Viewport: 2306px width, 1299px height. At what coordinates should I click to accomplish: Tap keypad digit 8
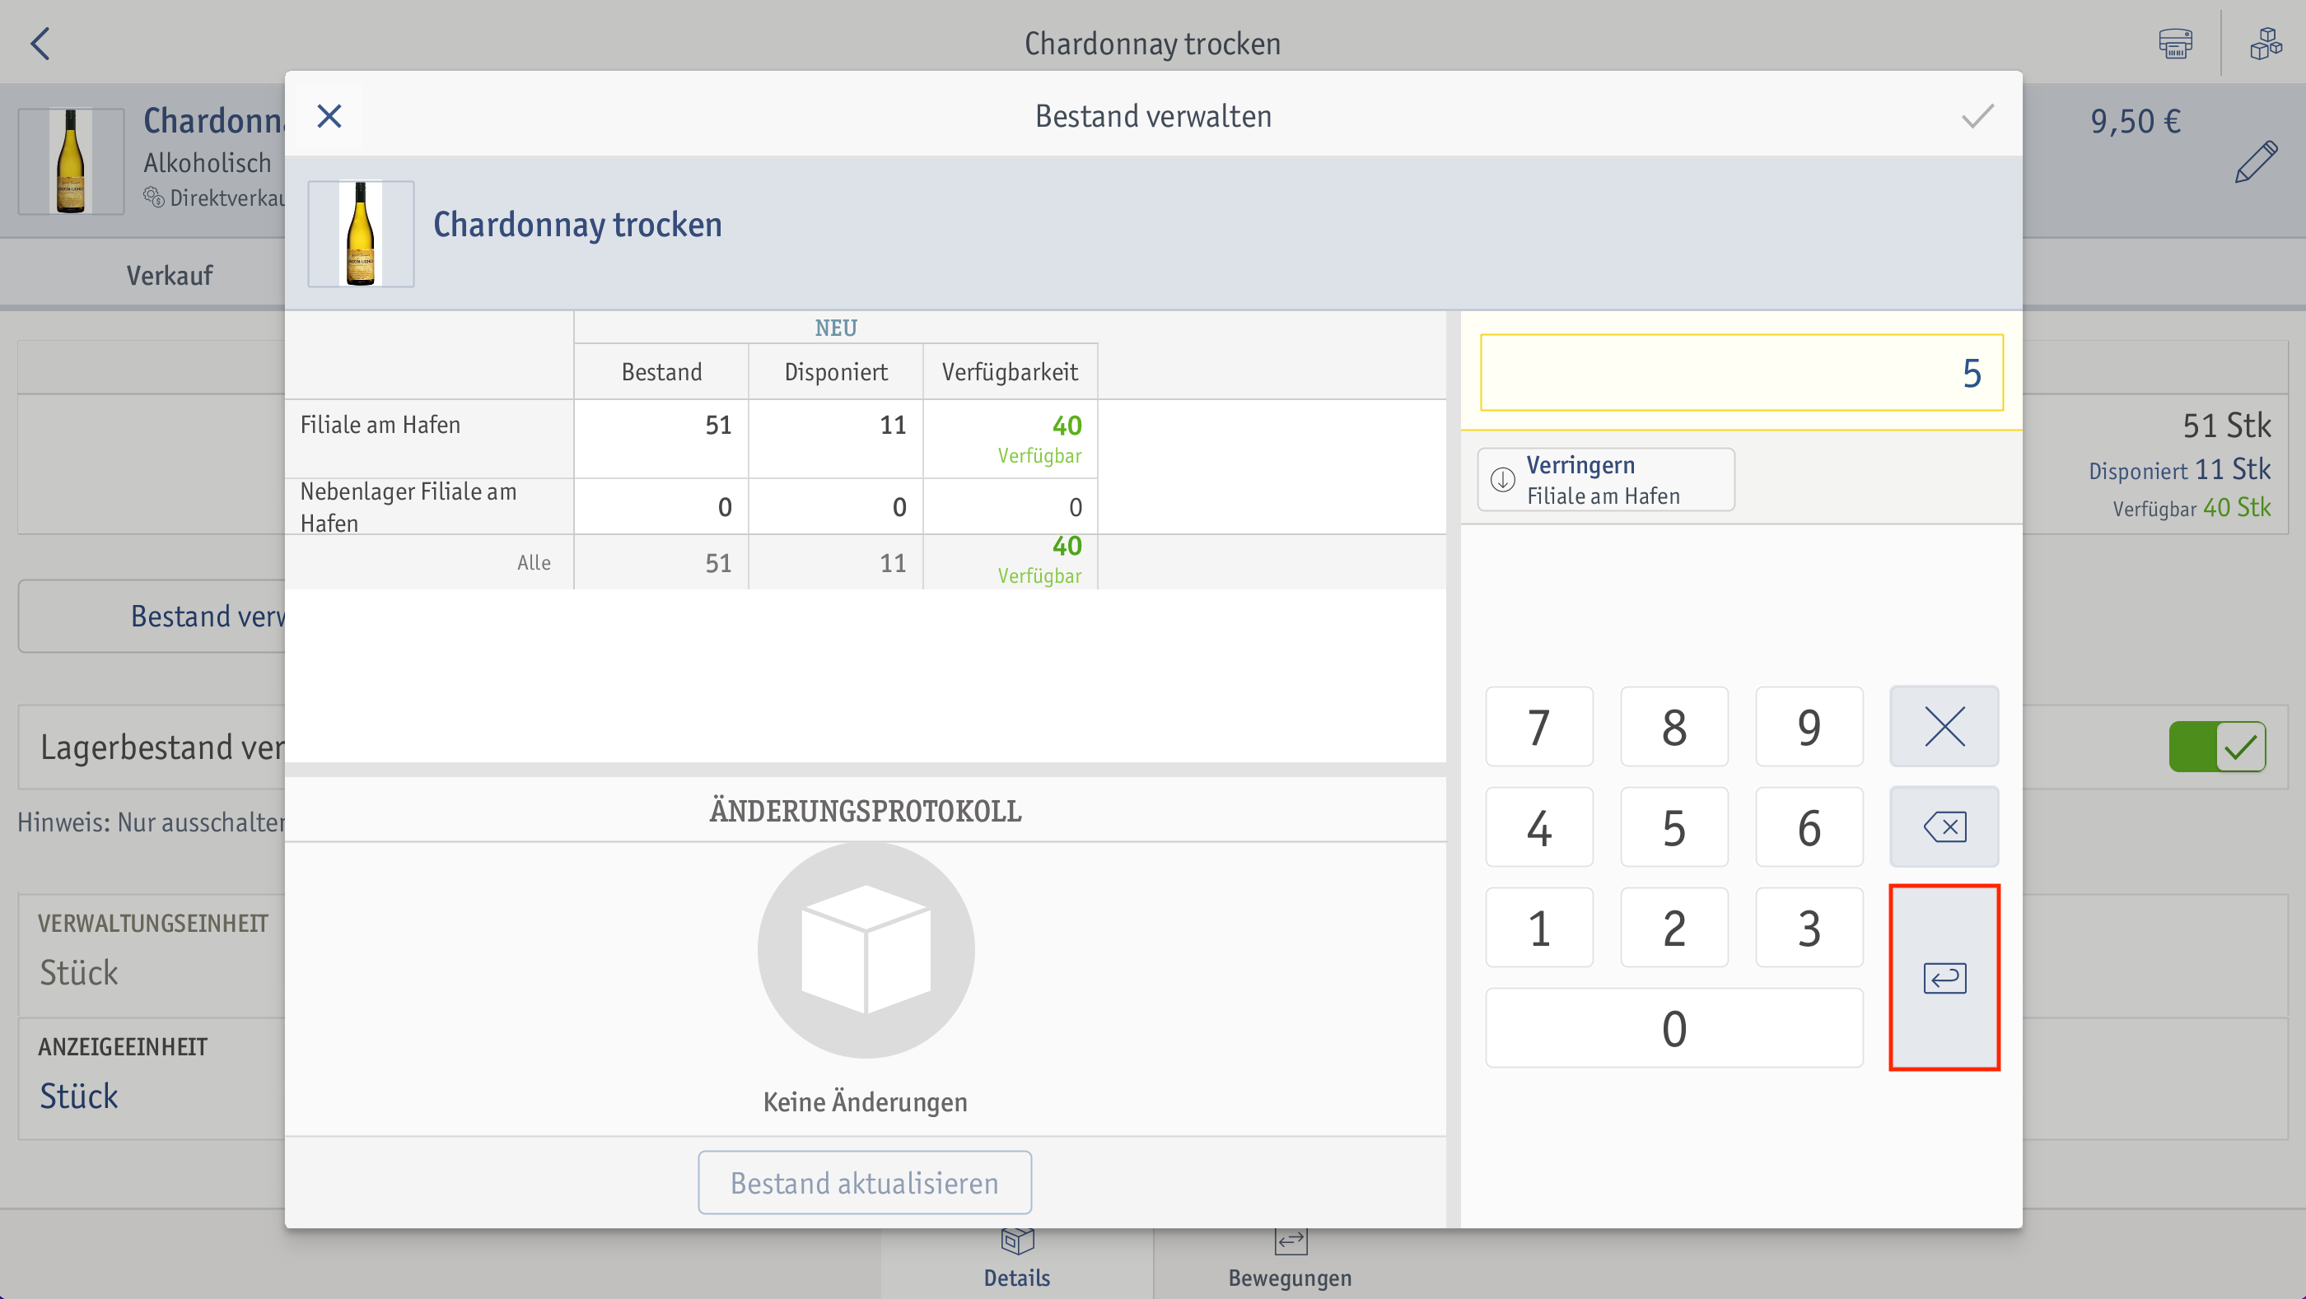(x=1674, y=725)
